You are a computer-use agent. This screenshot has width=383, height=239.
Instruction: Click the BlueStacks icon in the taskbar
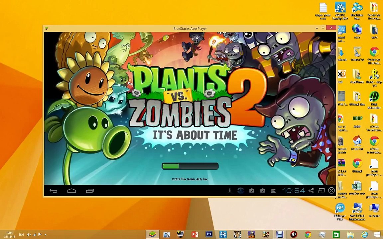click(x=153, y=235)
